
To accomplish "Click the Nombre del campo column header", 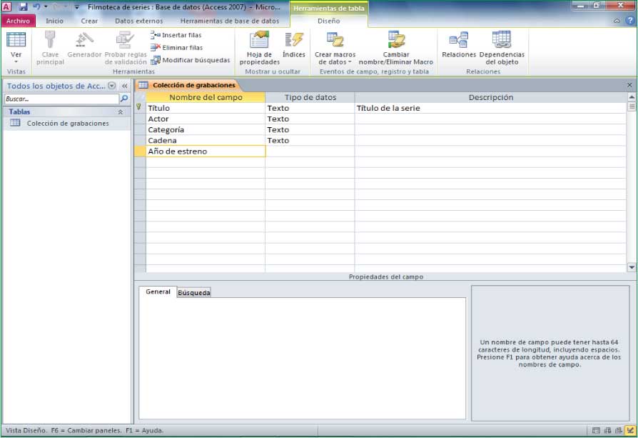I will pos(206,97).
